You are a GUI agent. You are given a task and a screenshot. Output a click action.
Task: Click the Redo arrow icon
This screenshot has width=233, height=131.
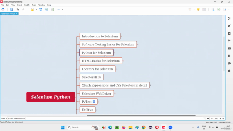pos(23,9)
